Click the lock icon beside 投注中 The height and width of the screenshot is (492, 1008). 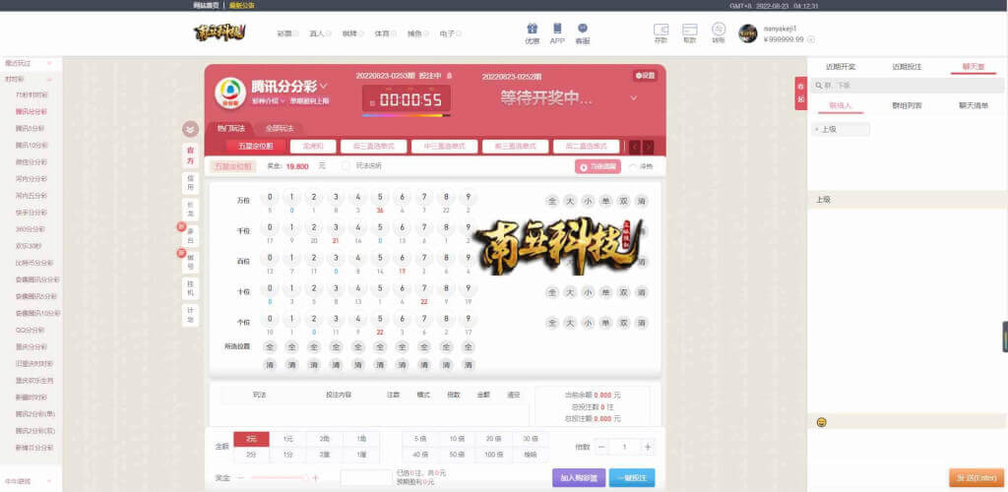point(449,76)
